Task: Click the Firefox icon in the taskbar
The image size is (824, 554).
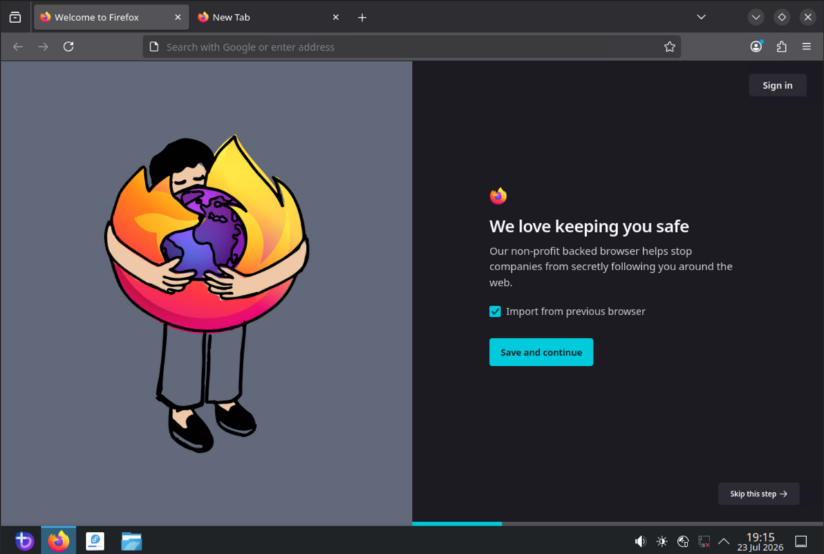Action: point(59,541)
